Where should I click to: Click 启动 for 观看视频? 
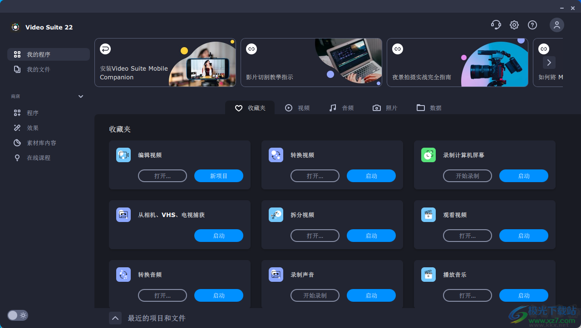524,236
